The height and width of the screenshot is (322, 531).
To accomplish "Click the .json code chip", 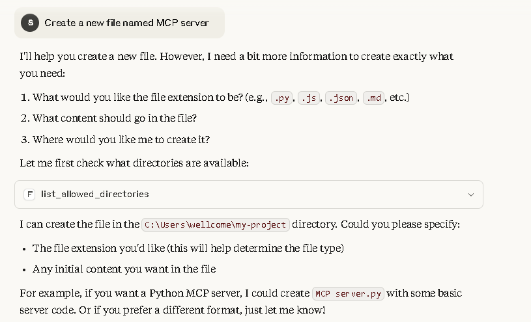I will 341,98.
